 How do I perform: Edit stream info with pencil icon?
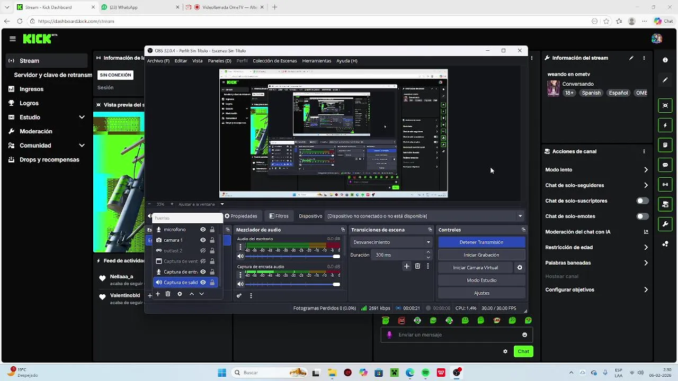pyautogui.click(x=631, y=58)
